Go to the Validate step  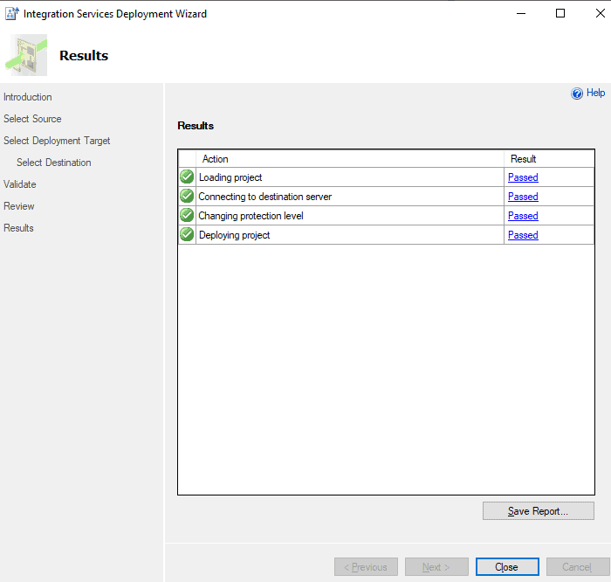pos(20,184)
